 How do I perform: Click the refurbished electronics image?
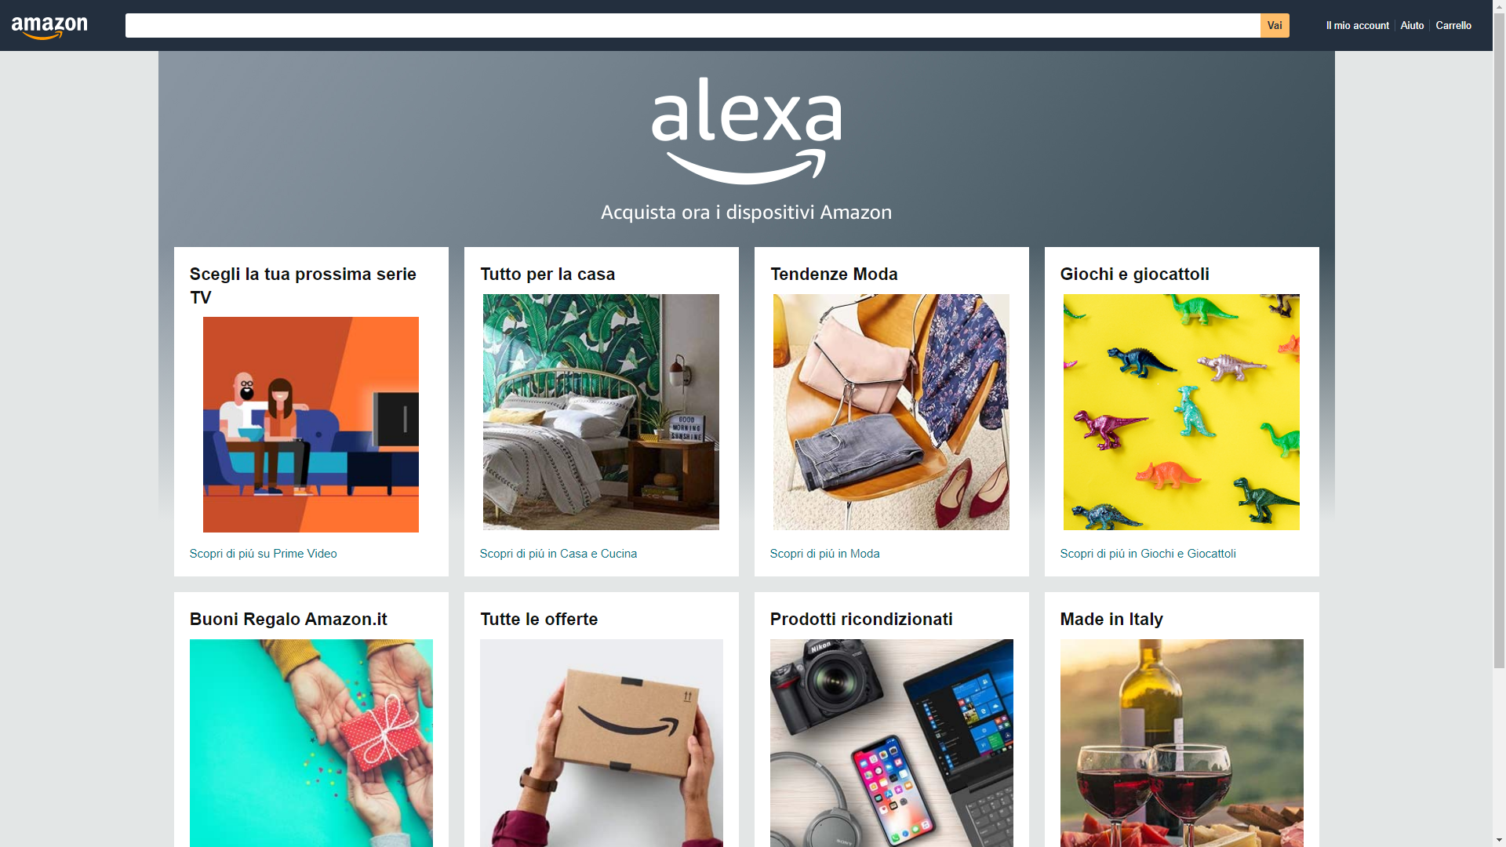891,743
